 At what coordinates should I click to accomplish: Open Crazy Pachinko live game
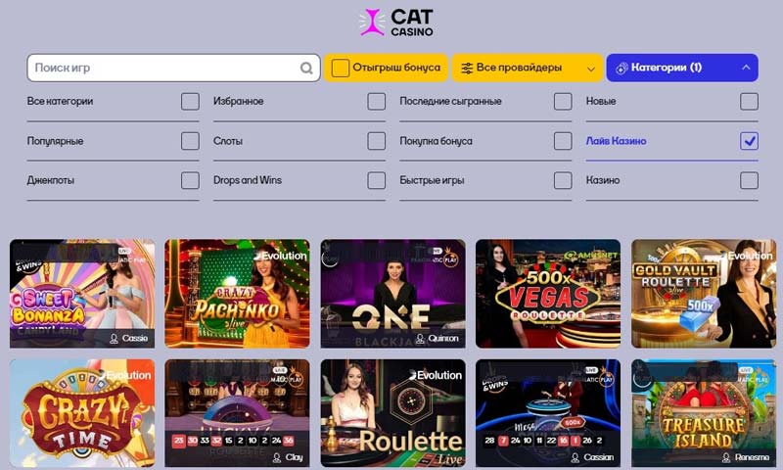click(x=237, y=293)
